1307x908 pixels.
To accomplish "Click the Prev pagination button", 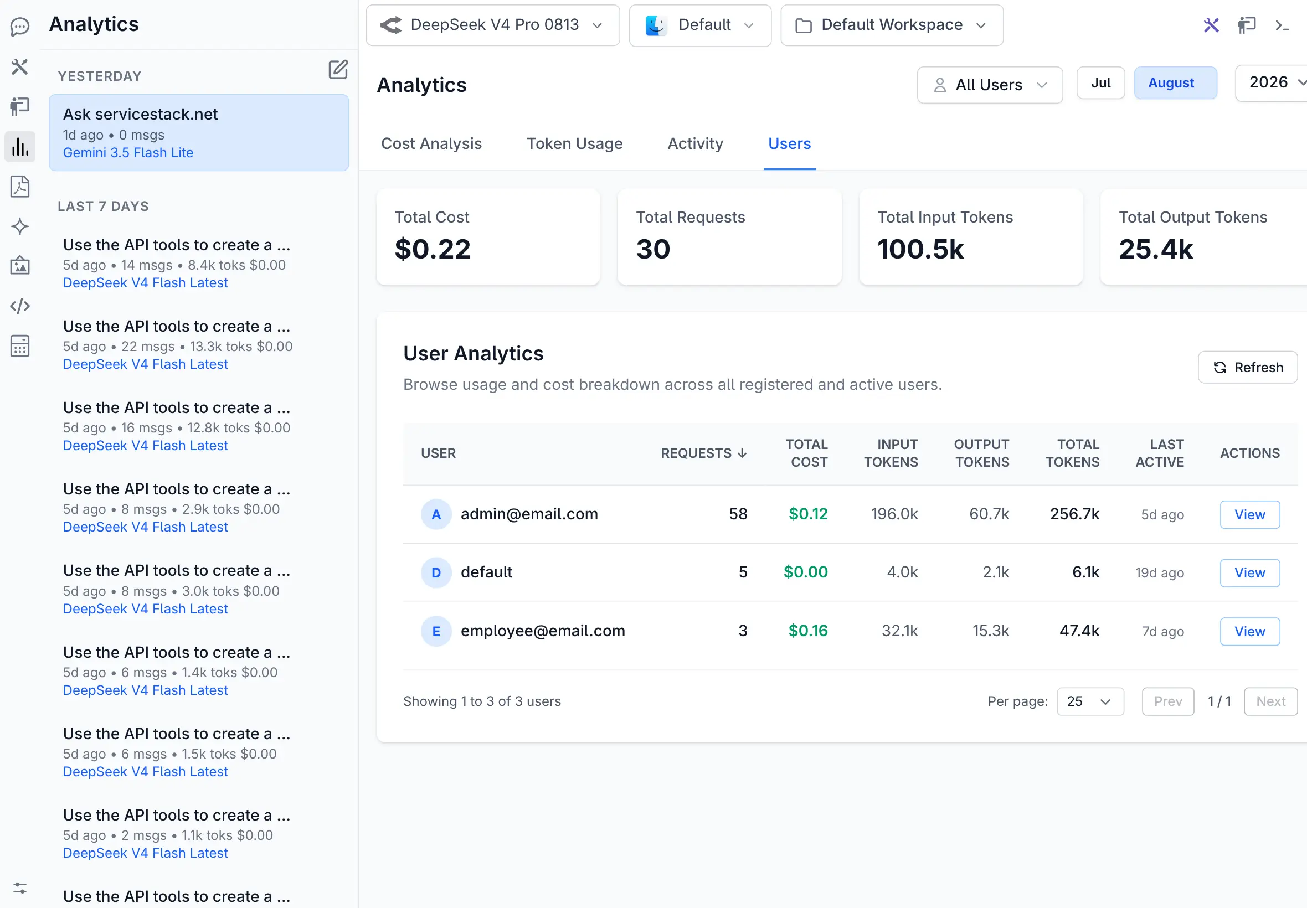I will click(1167, 701).
